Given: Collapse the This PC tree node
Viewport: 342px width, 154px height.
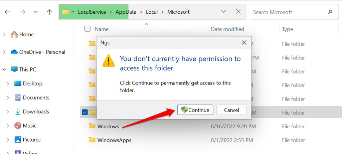Looking at the screenshot, I should pyautogui.click(x=5, y=69).
